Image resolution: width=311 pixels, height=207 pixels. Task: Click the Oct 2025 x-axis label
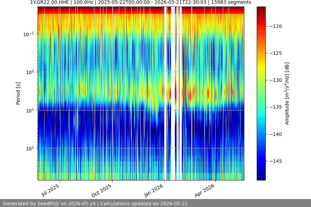[x=102, y=190]
